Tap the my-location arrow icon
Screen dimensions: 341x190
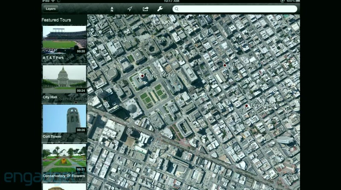[130, 9]
